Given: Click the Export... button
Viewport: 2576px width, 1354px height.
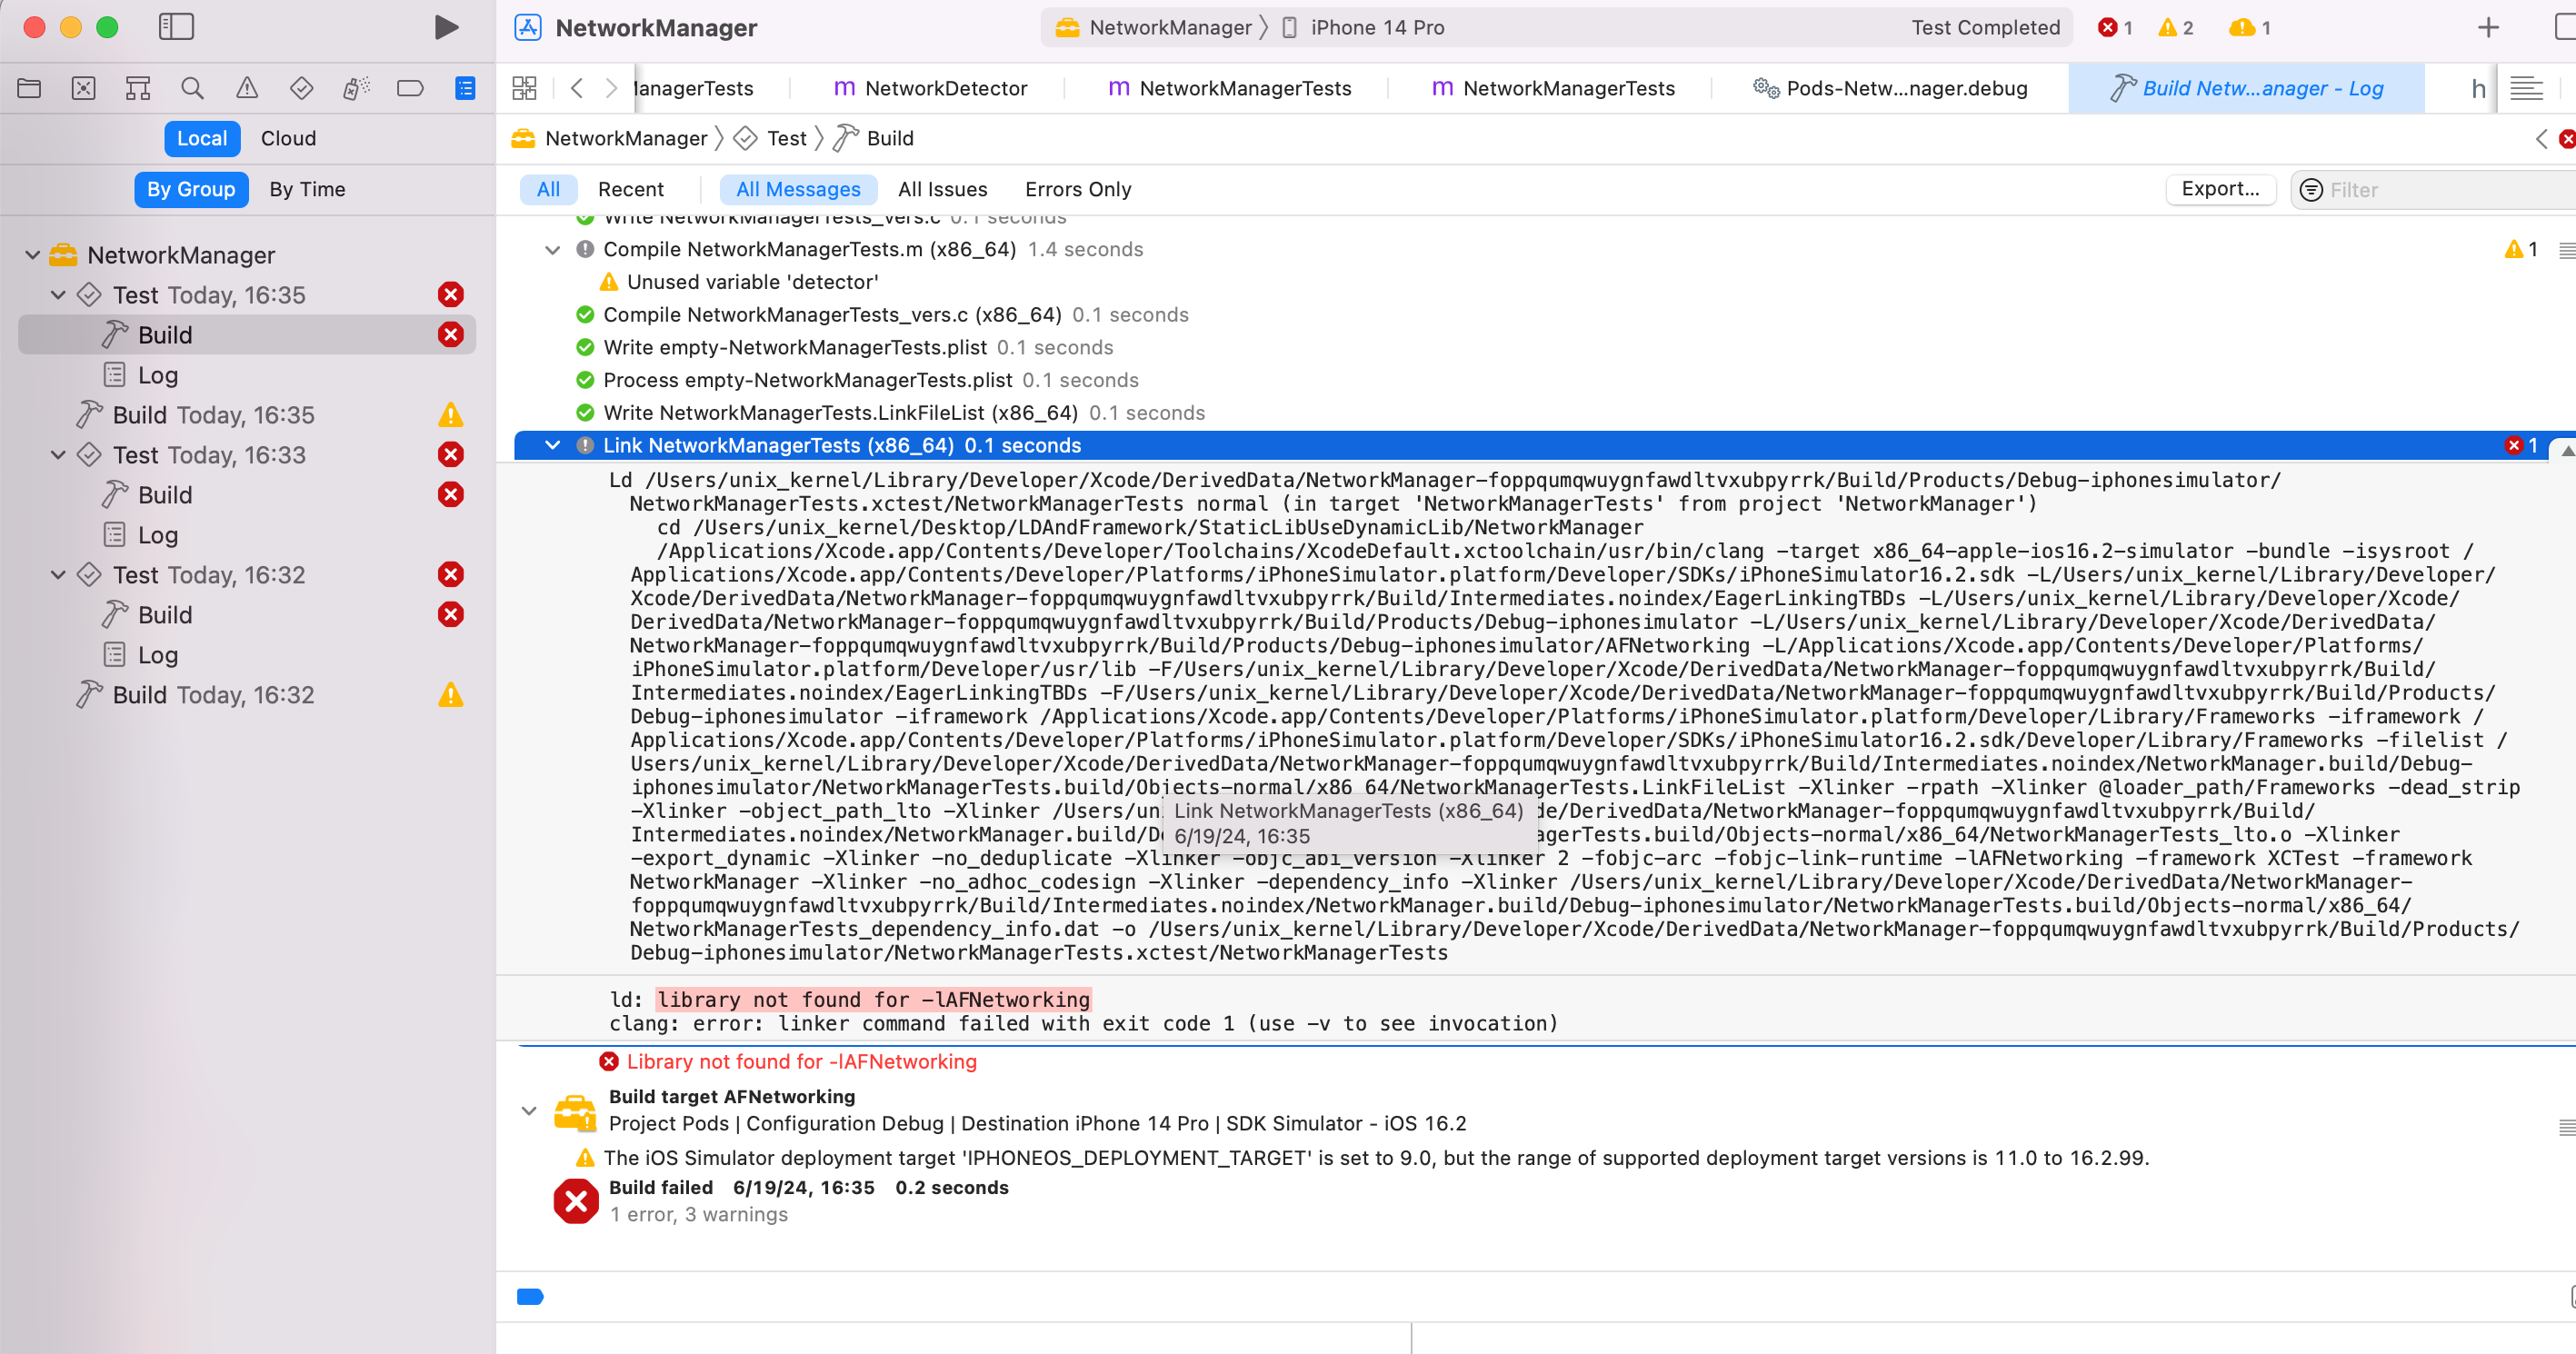Looking at the screenshot, I should (2220, 189).
